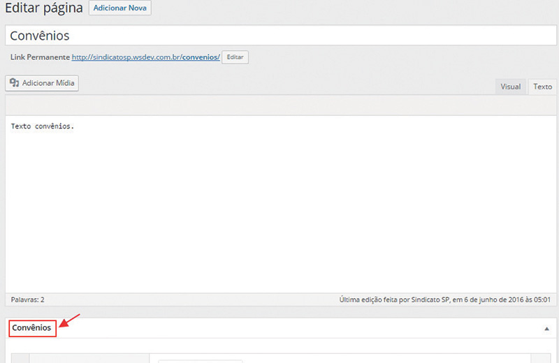The width and height of the screenshot is (559, 363).
Task: Click the Convênios metabox heading
Action: [x=31, y=327]
